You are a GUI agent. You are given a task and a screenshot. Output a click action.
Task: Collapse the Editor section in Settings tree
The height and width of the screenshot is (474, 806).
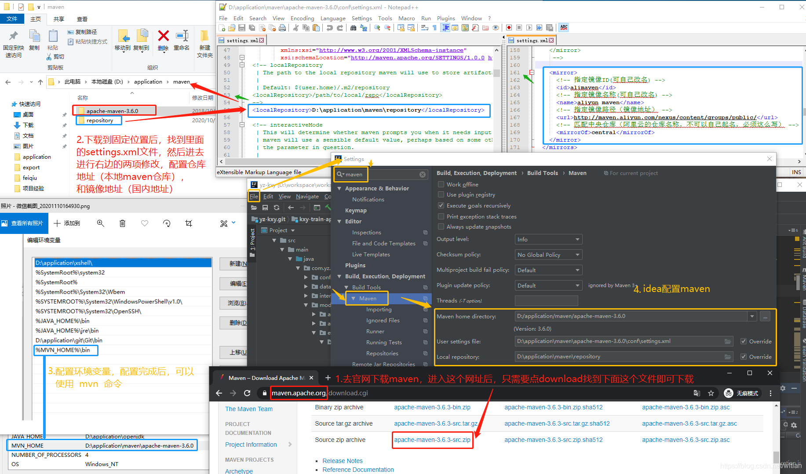click(339, 222)
